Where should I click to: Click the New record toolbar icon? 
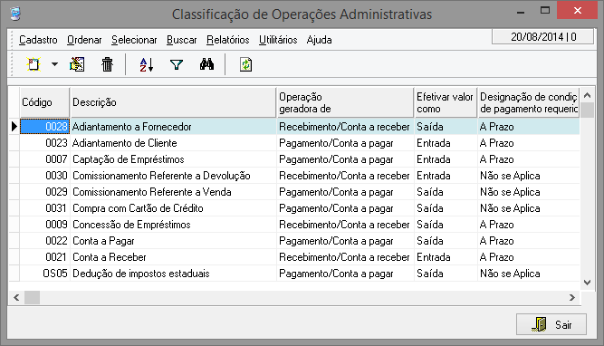pyautogui.click(x=34, y=64)
